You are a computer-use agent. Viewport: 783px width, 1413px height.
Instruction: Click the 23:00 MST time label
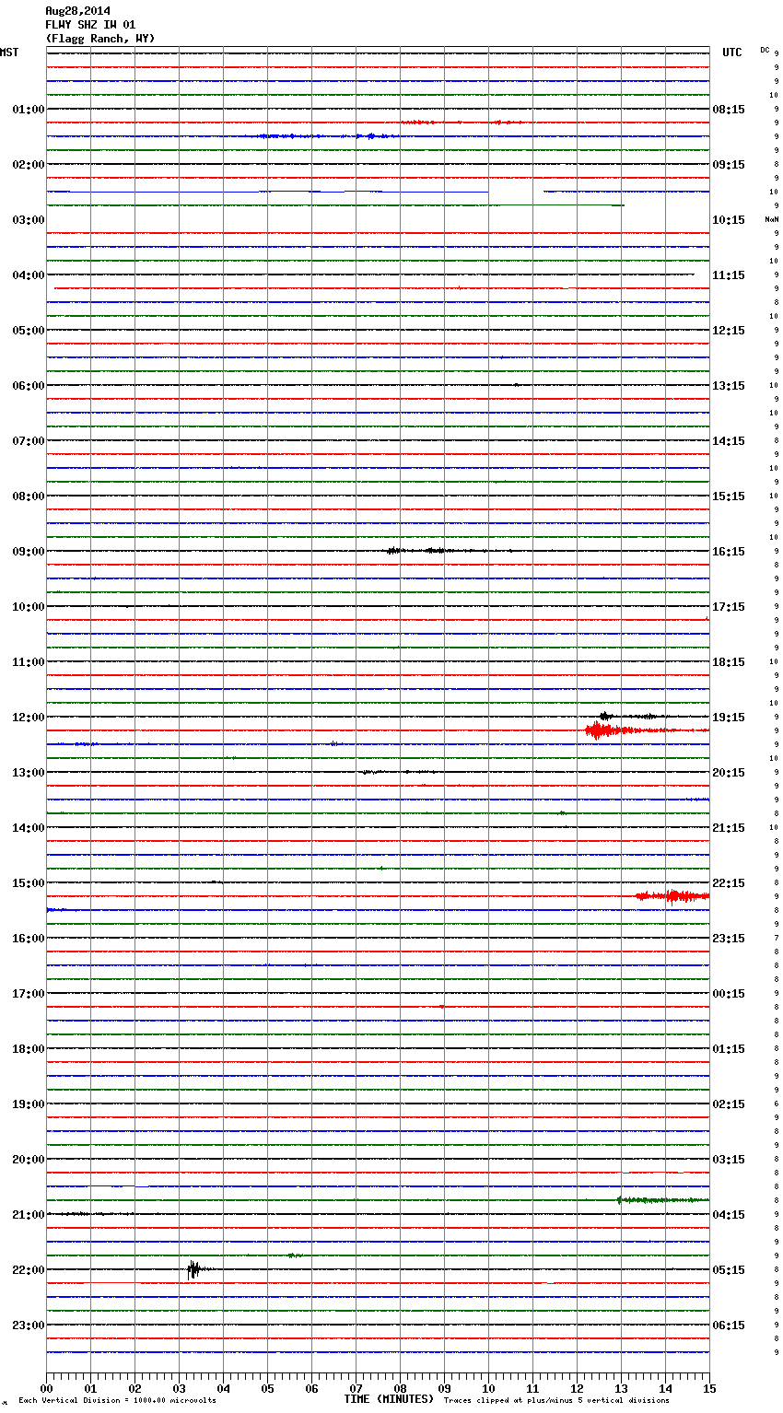pyautogui.click(x=29, y=1325)
